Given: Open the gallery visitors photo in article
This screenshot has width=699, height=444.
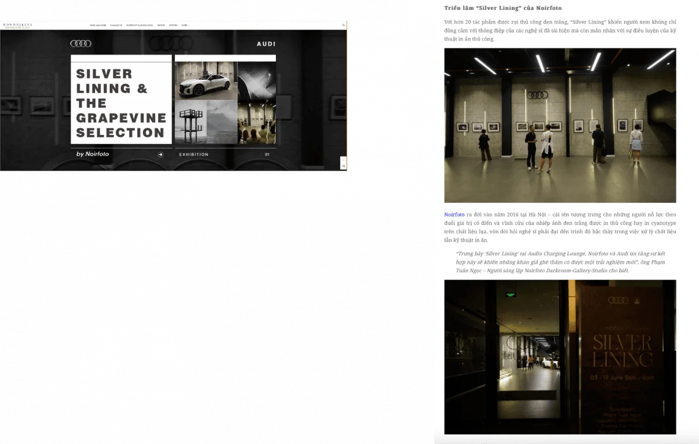Looking at the screenshot, I should (x=560, y=125).
